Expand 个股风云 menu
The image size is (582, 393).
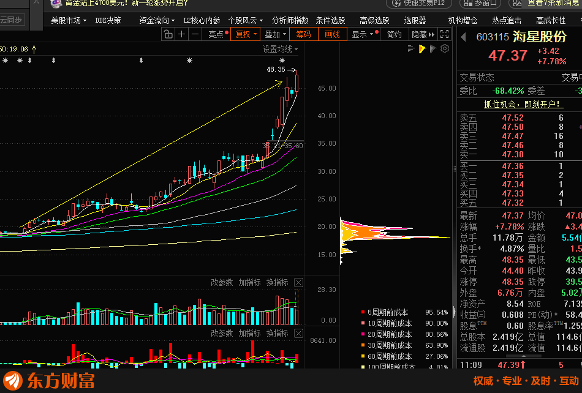click(245, 20)
